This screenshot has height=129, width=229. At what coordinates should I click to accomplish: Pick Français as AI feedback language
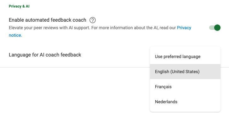point(185,87)
